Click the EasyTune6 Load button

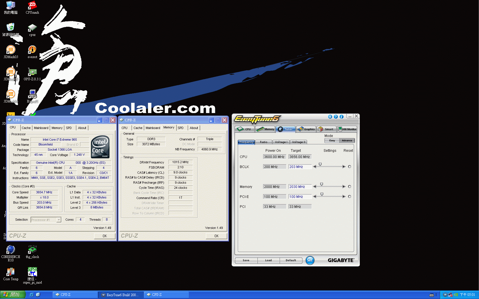coord(268,260)
